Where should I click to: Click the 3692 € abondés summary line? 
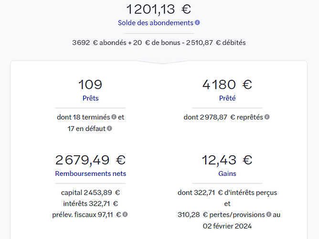(x=159, y=42)
